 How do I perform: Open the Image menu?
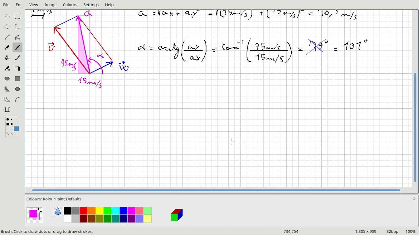(x=50, y=5)
